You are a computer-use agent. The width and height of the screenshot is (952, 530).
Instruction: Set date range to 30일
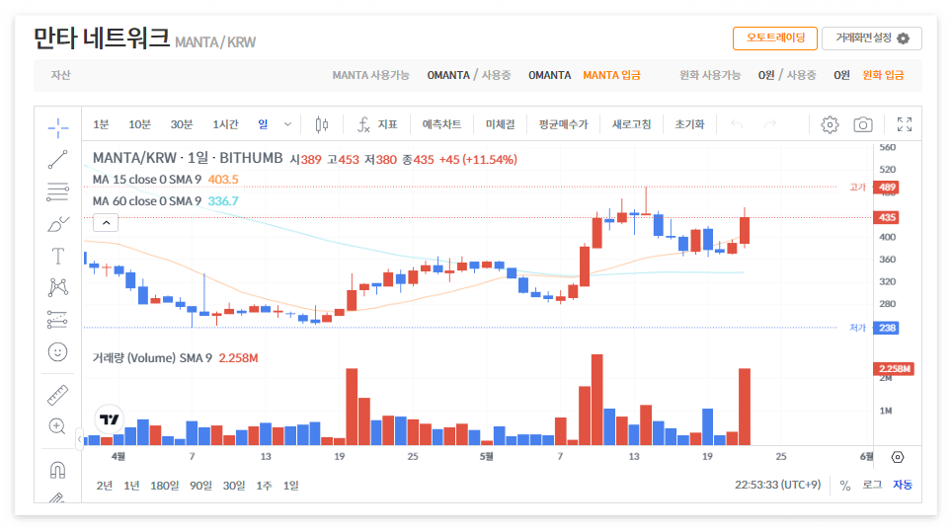tap(234, 486)
